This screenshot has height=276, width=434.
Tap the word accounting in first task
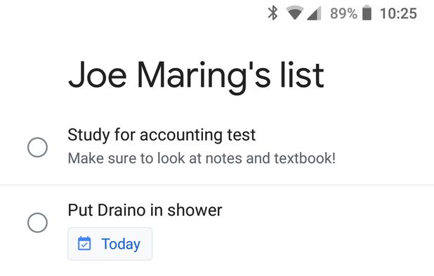point(181,135)
